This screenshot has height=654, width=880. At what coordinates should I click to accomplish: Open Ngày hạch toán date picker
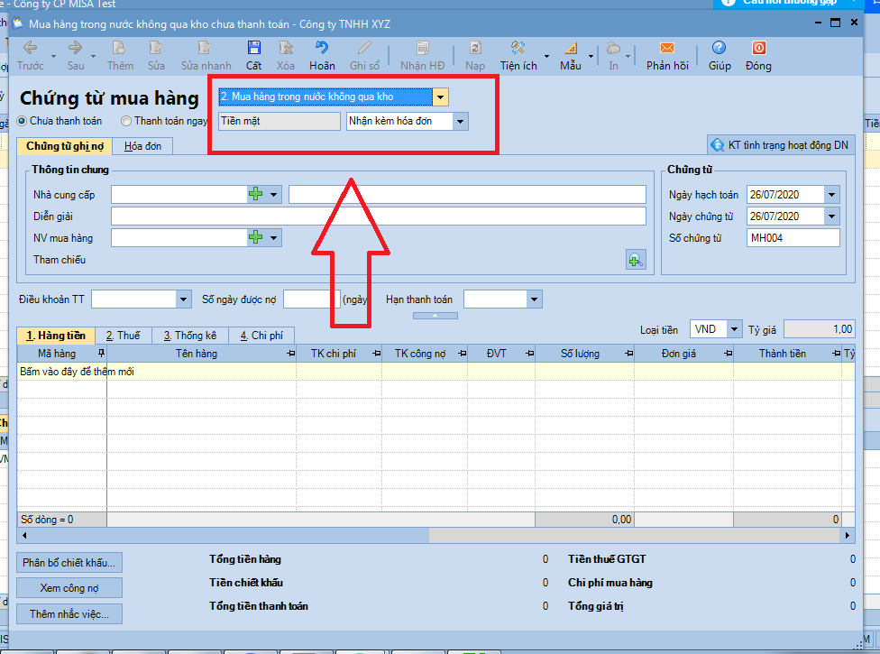(x=831, y=194)
